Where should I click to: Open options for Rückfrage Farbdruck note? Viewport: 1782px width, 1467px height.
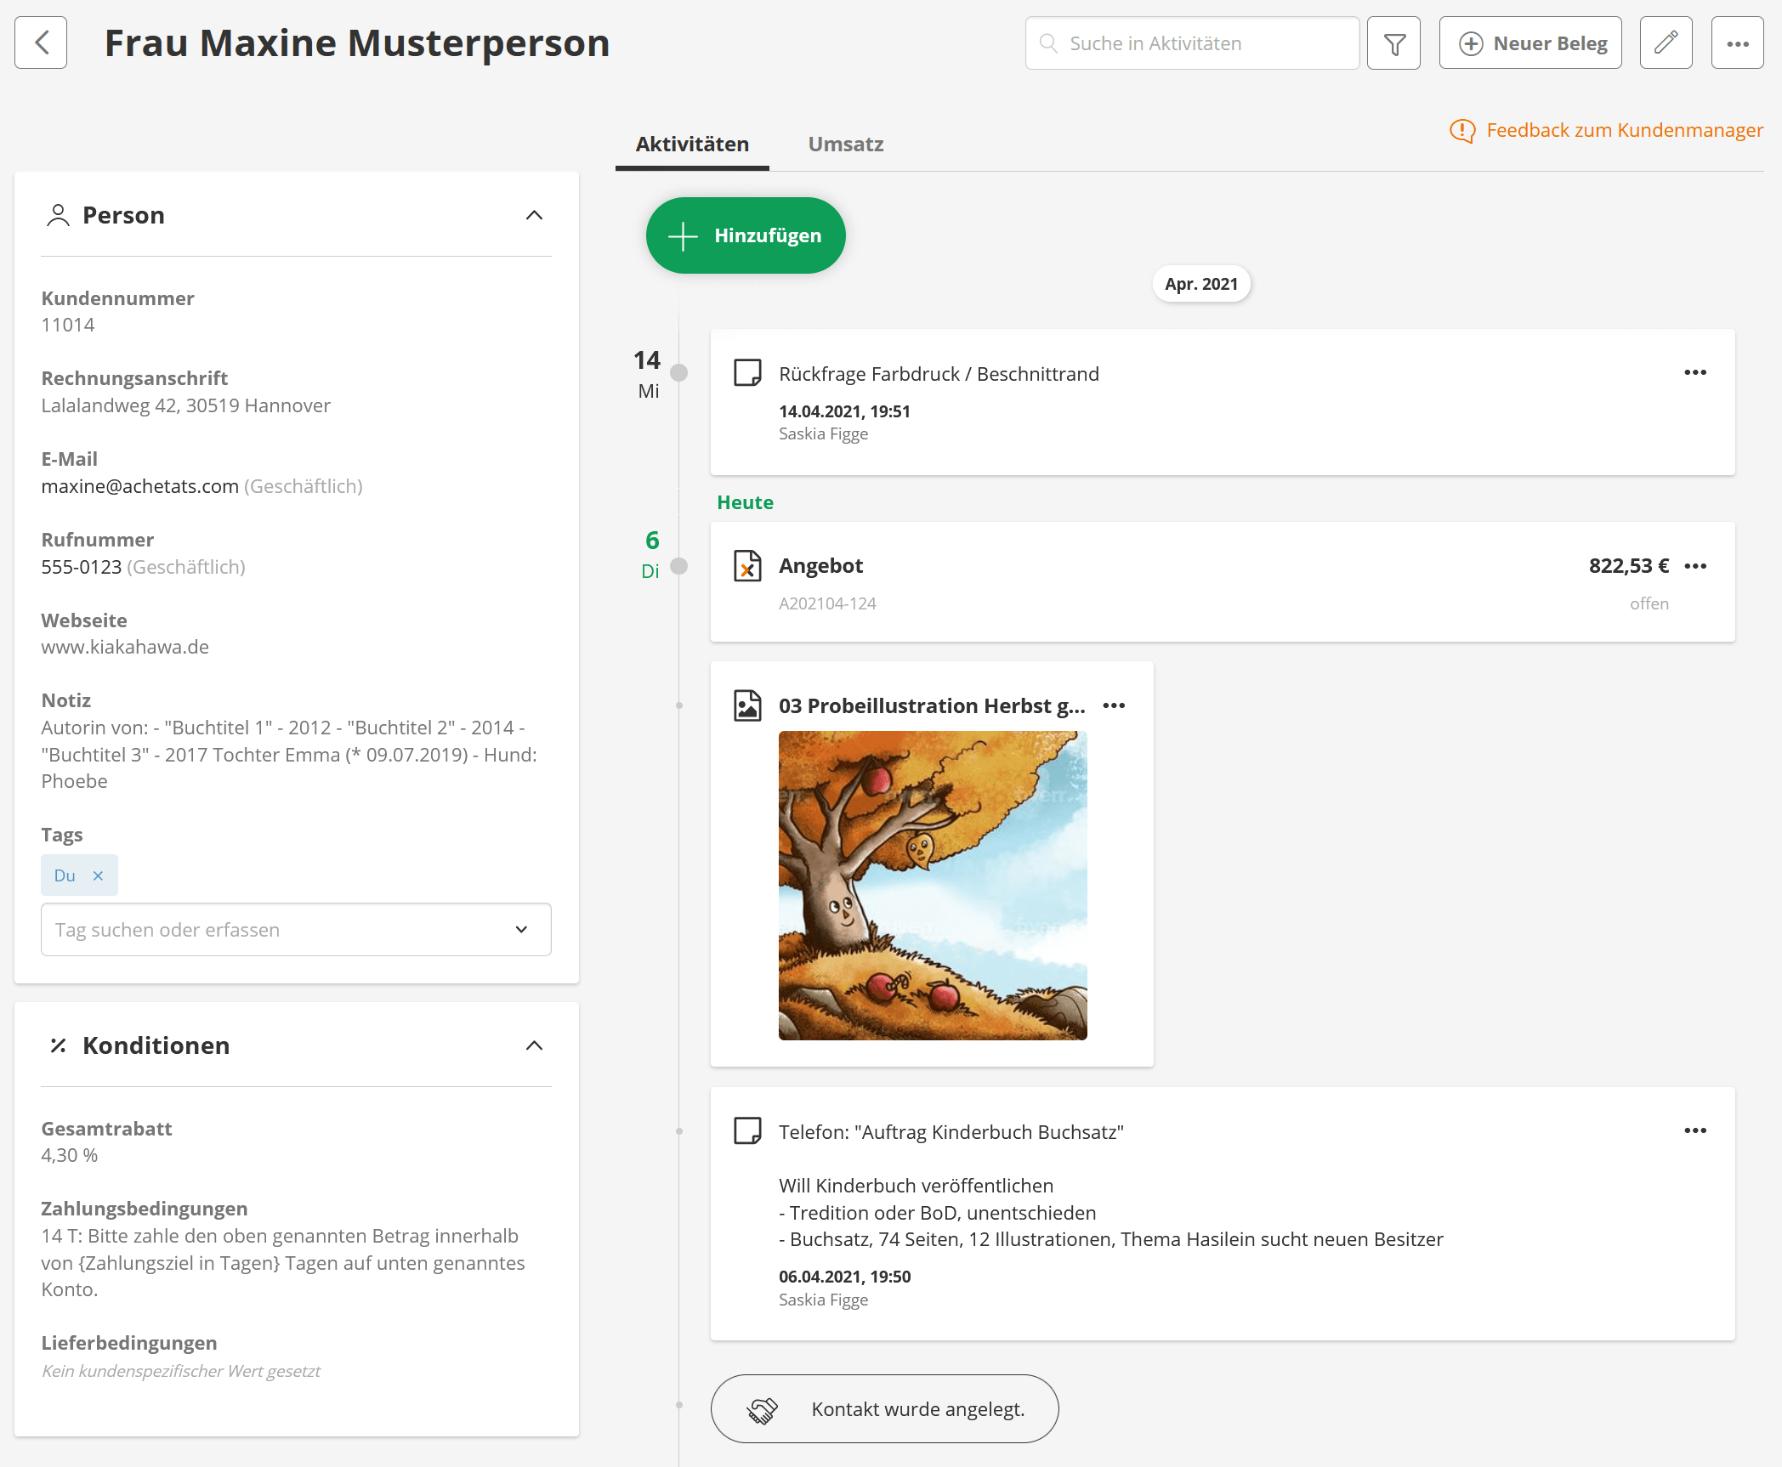point(1694,373)
